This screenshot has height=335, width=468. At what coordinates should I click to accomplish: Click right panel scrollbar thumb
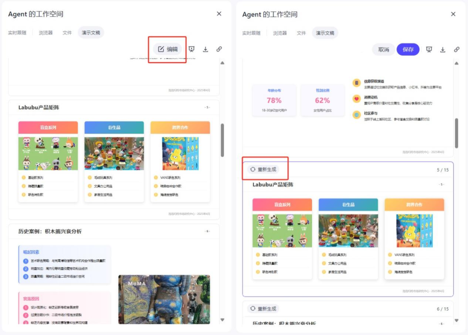(x=456, y=133)
